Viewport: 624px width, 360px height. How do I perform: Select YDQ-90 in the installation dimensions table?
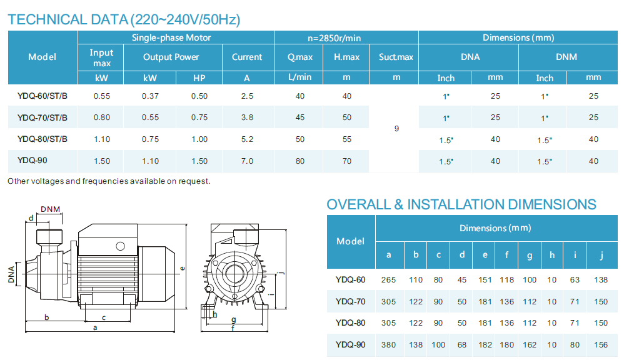(350, 344)
